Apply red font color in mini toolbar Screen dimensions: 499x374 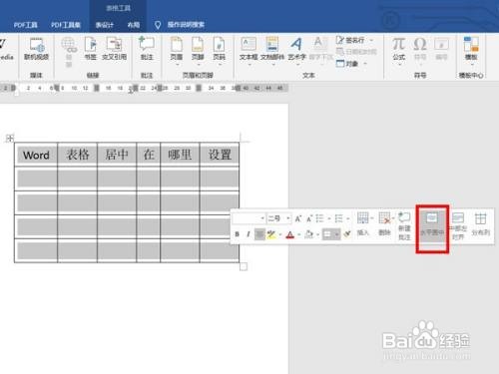(290, 234)
